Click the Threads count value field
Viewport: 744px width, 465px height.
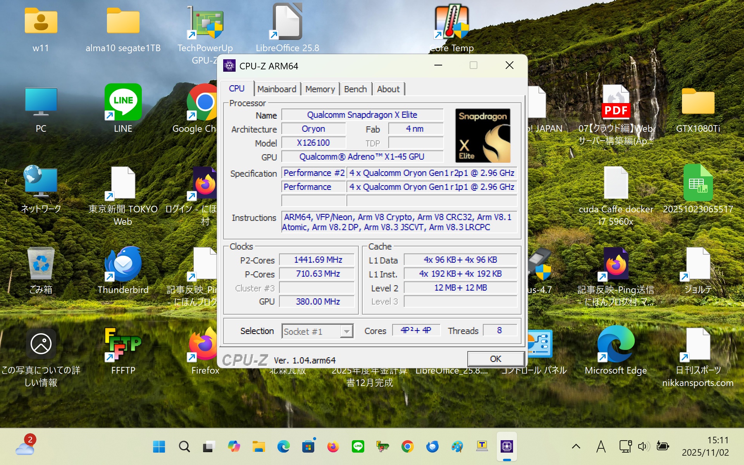[x=499, y=330]
